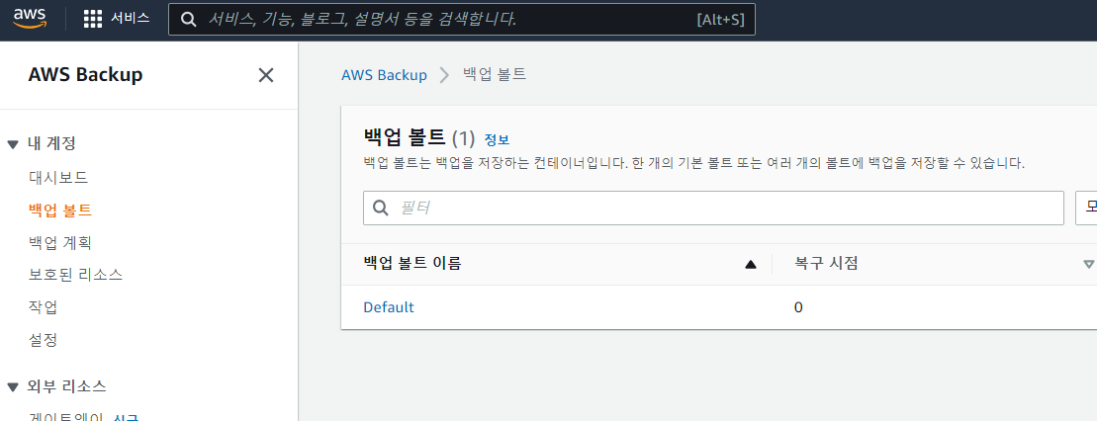Click the 서비스 menu label
This screenshot has width=1097, height=421.
click(131, 18)
